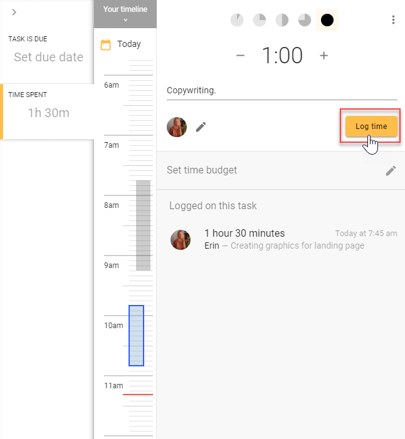Viewport: 405px width, 439px height.
Task: Open the three-dot more options menu
Action: (x=393, y=20)
